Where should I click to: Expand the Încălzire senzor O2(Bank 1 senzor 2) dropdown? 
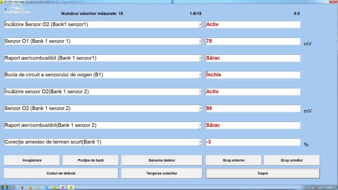200,92
